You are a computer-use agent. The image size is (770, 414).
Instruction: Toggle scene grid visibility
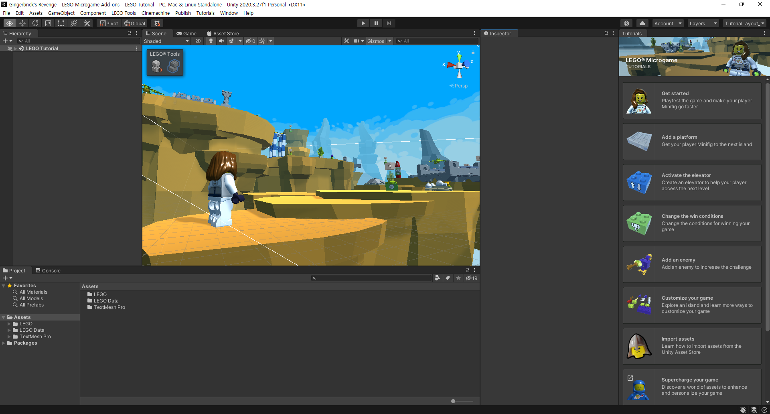[x=262, y=41]
